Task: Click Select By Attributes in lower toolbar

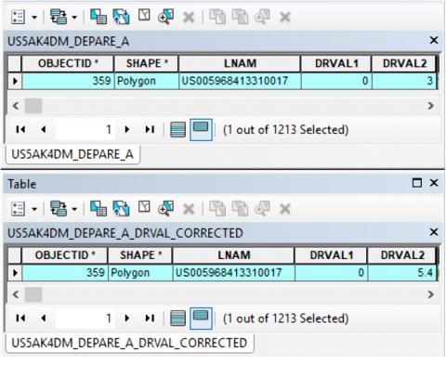Action: tap(98, 208)
